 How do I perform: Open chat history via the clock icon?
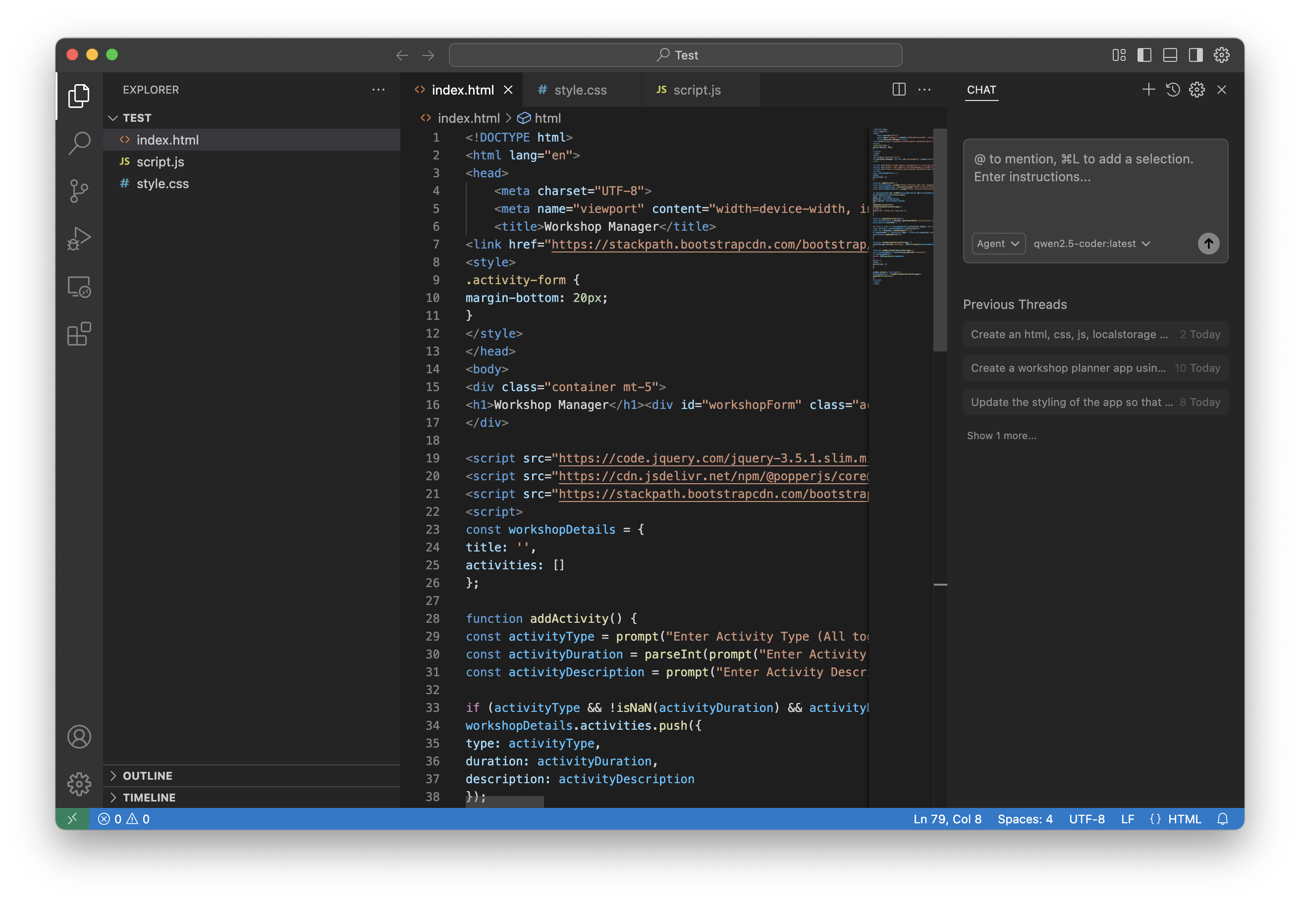point(1173,90)
